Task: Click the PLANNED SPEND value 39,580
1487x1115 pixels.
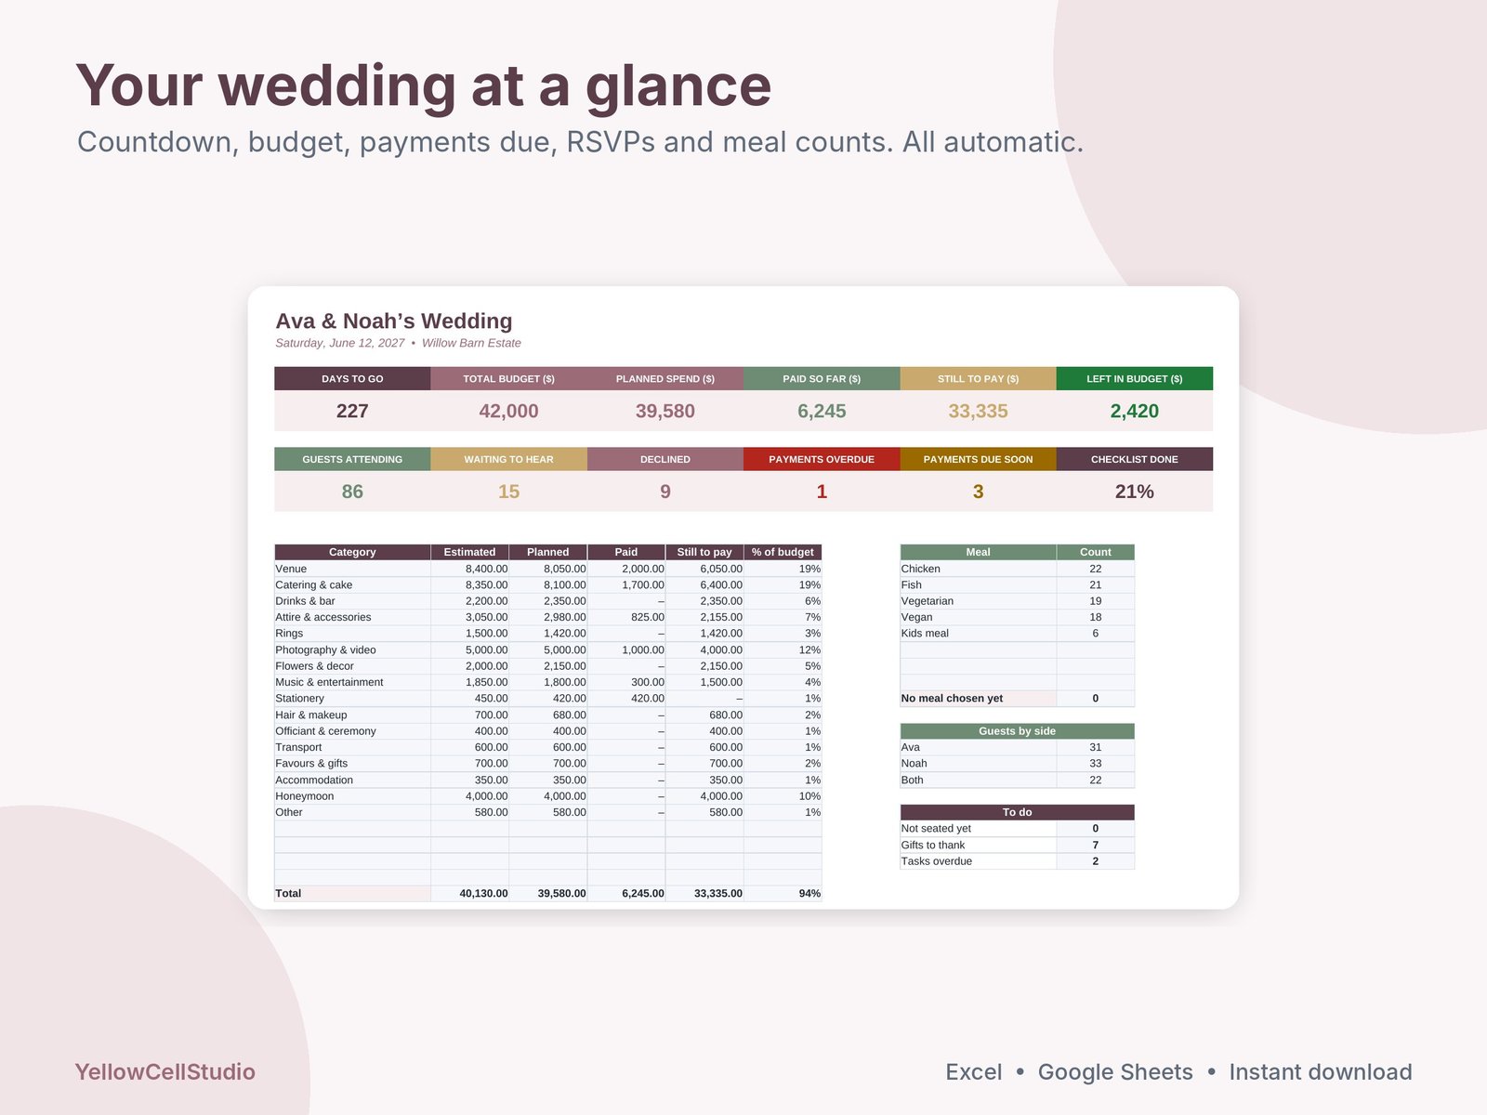Action: pyautogui.click(x=665, y=411)
